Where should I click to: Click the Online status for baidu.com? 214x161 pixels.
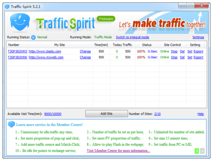click(x=165, y=51)
